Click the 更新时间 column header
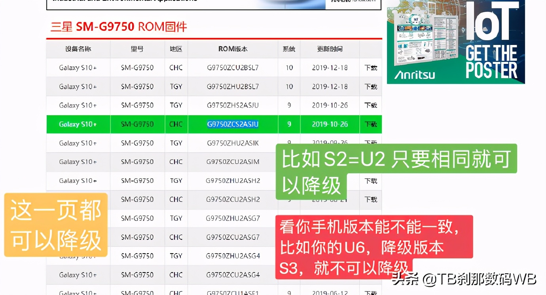This screenshot has width=546, height=295. click(330, 49)
